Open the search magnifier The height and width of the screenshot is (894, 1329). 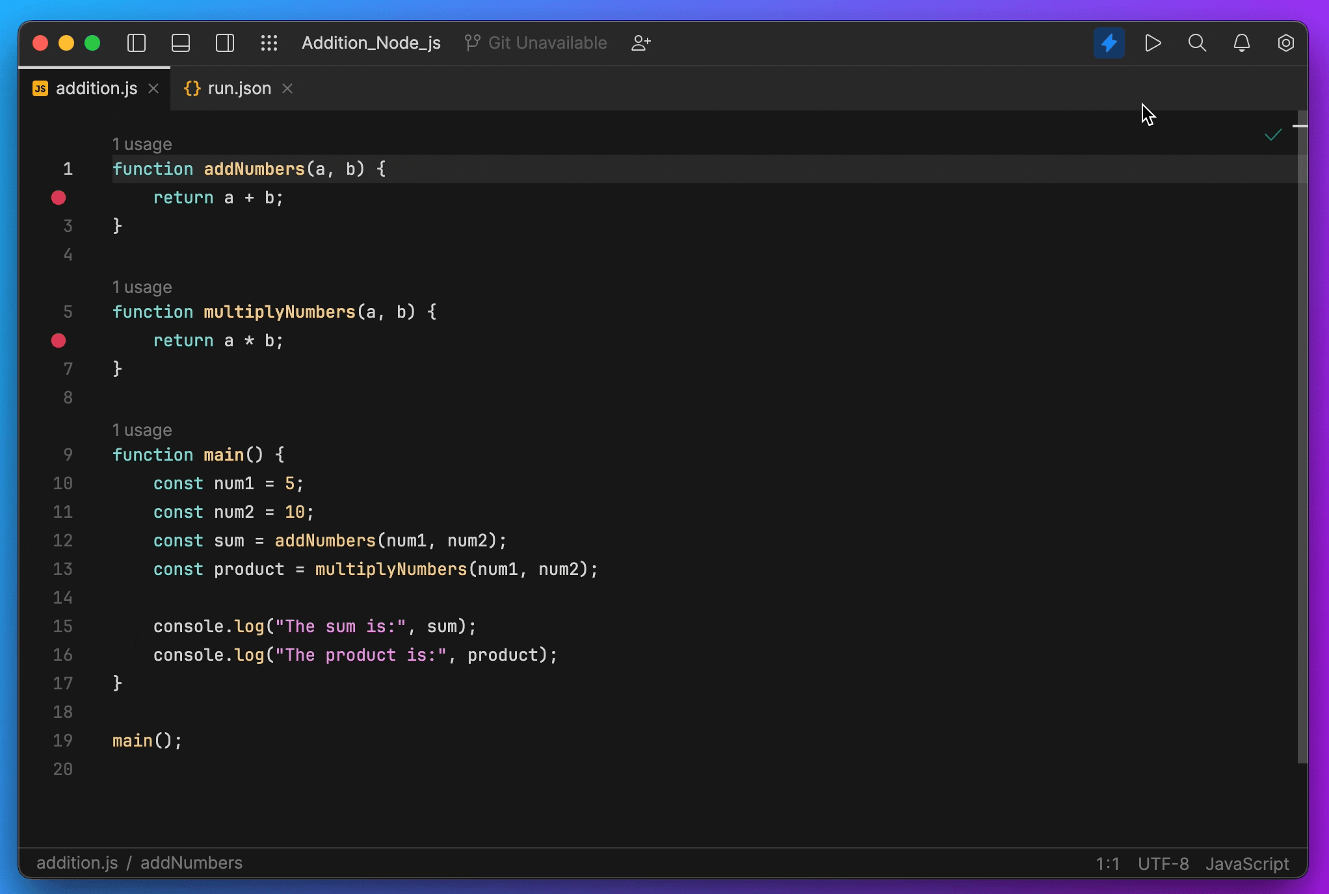(1197, 43)
